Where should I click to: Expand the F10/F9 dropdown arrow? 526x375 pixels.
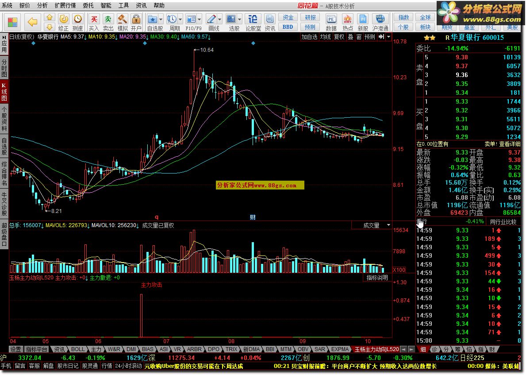(x=200, y=19)
